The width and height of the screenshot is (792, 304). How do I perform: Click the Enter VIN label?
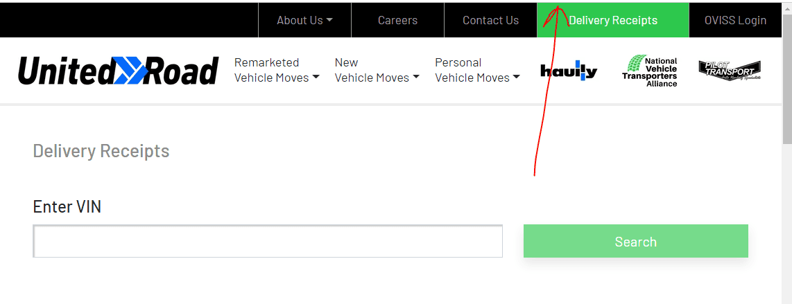(x=67, y=206)
